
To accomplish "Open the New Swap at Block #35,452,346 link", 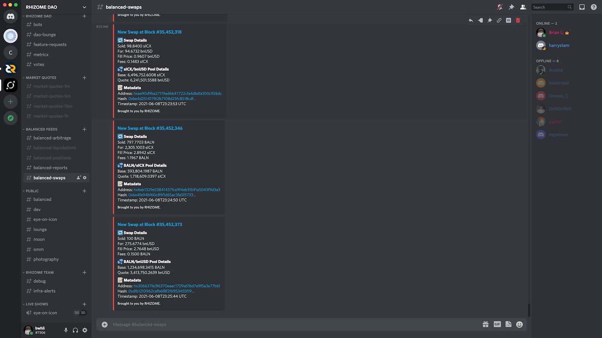I will point(150,128).
